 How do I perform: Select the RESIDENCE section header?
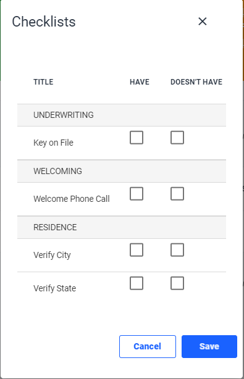pos(122,227)
